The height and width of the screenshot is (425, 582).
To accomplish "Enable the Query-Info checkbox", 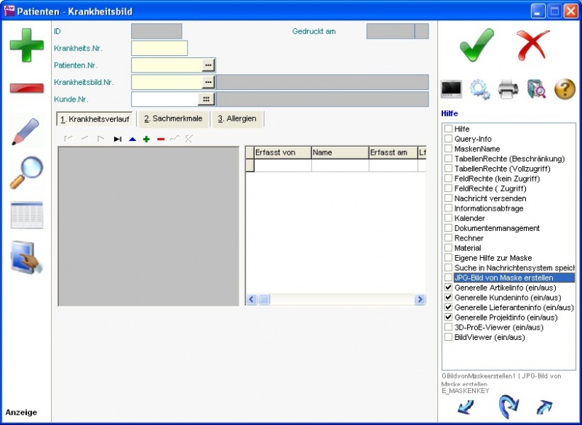I will tap(449, 139).
